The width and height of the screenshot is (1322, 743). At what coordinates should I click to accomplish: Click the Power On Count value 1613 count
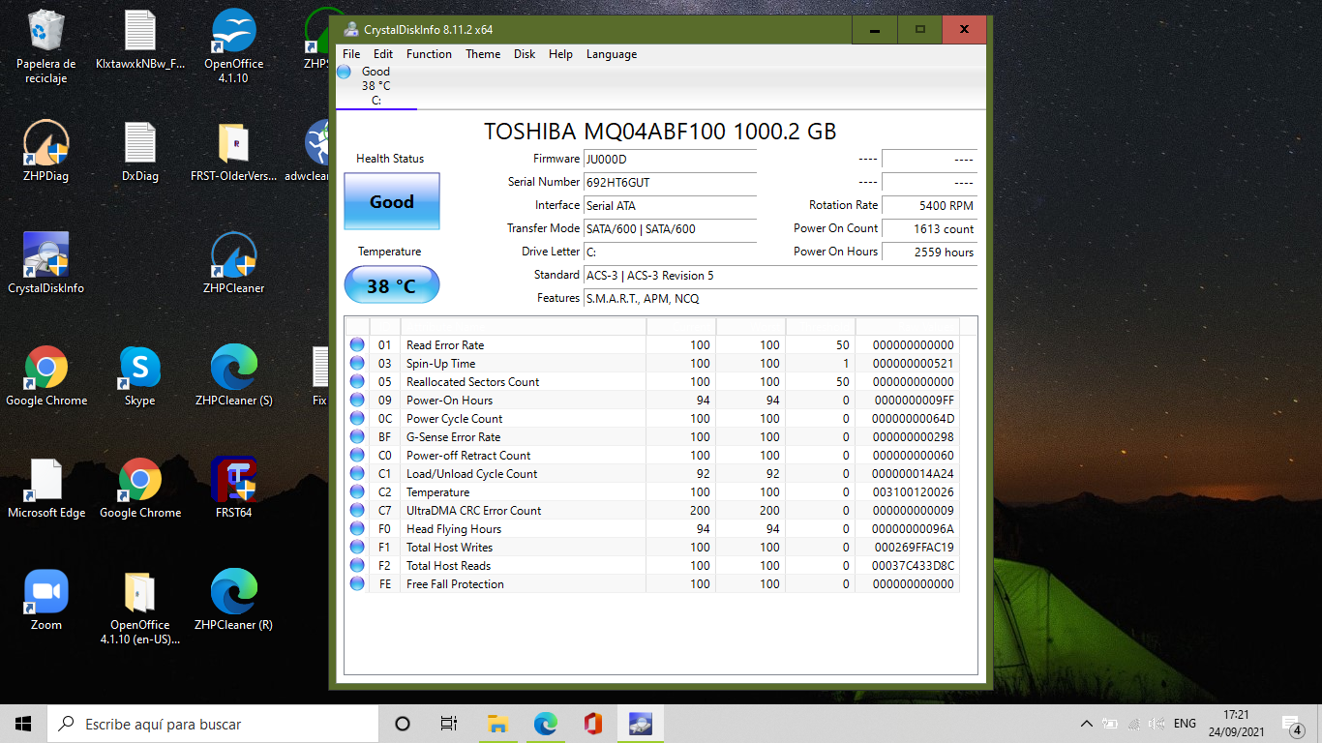pos(929,228)
